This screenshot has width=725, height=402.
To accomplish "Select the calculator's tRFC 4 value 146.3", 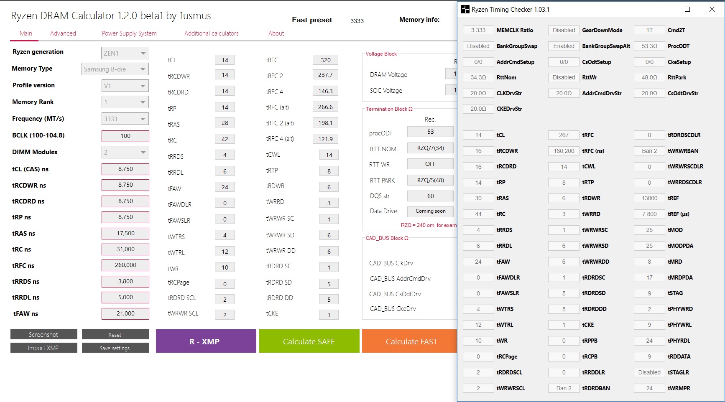I will [x=325, y=91].
